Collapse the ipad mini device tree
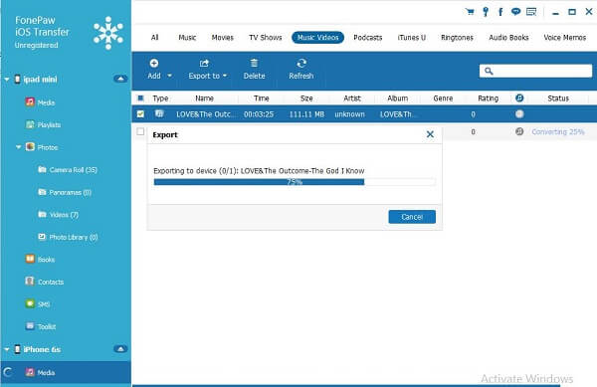Screen dimensions: 597x387 [x=7, y=80]
